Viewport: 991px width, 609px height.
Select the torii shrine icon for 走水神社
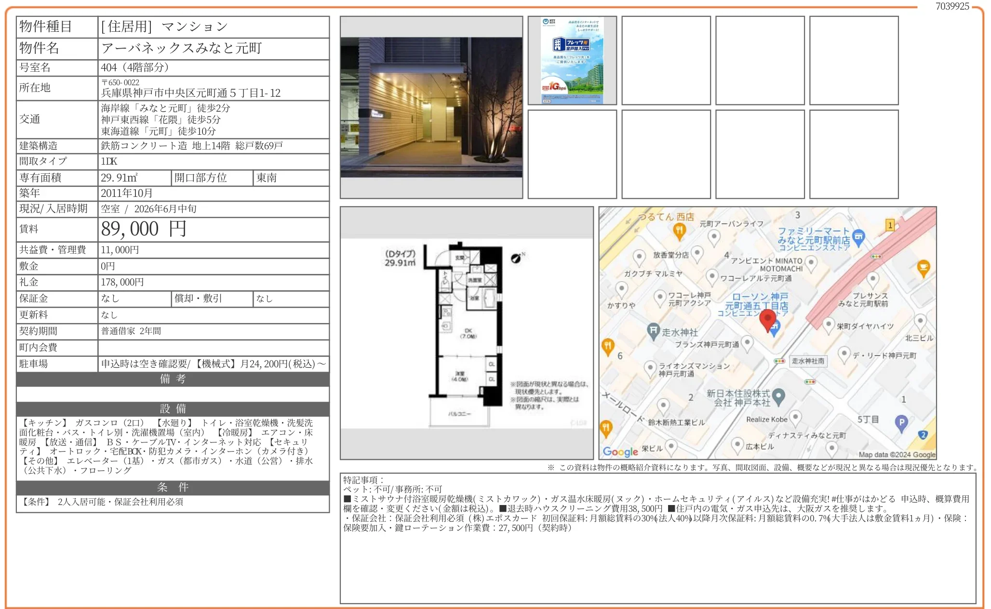click(x=653, y=330)
